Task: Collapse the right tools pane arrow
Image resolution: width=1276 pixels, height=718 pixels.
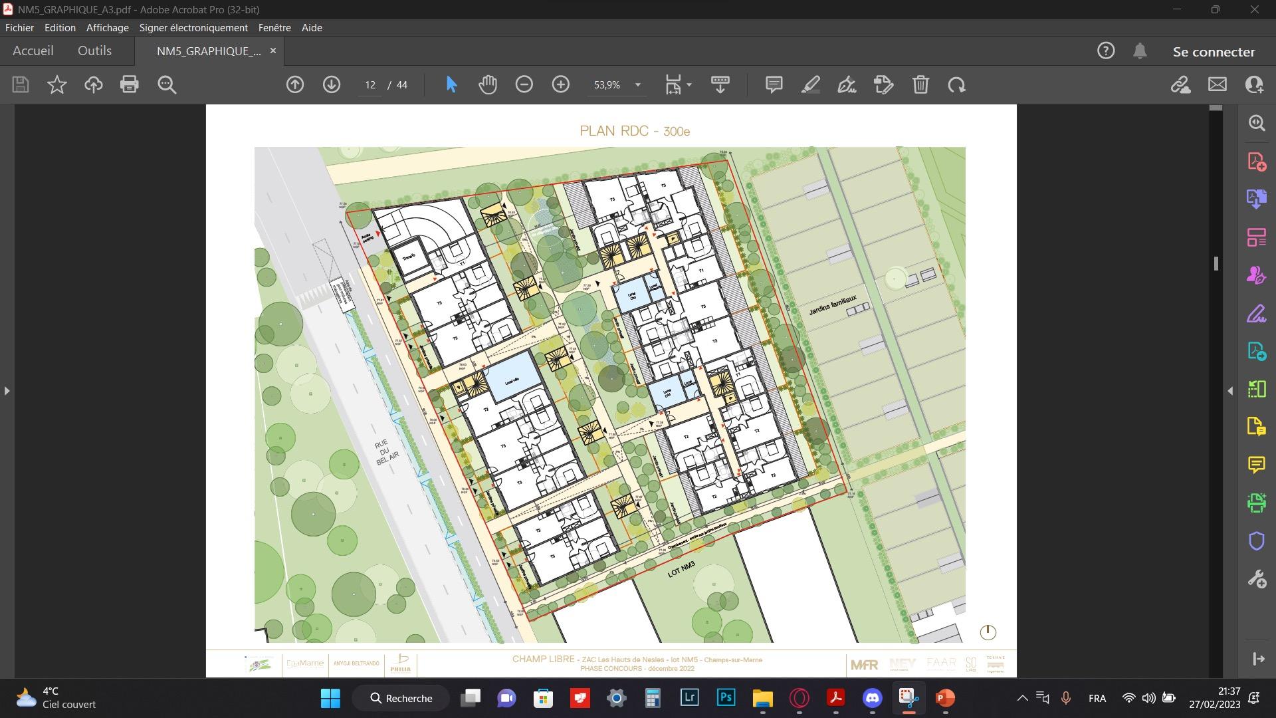Action: tap(1230, 391)
